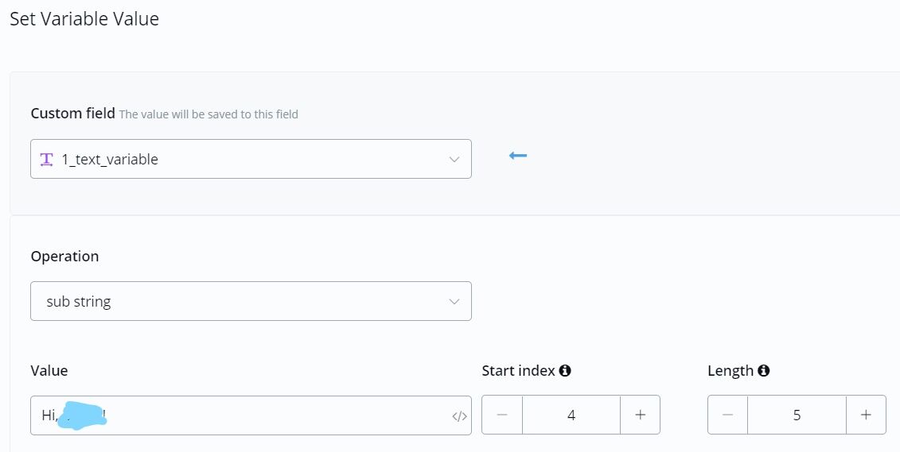This screenshot has height=452, width=900.
Task: Decrease the Length with minus button
Action: point(727,415)
